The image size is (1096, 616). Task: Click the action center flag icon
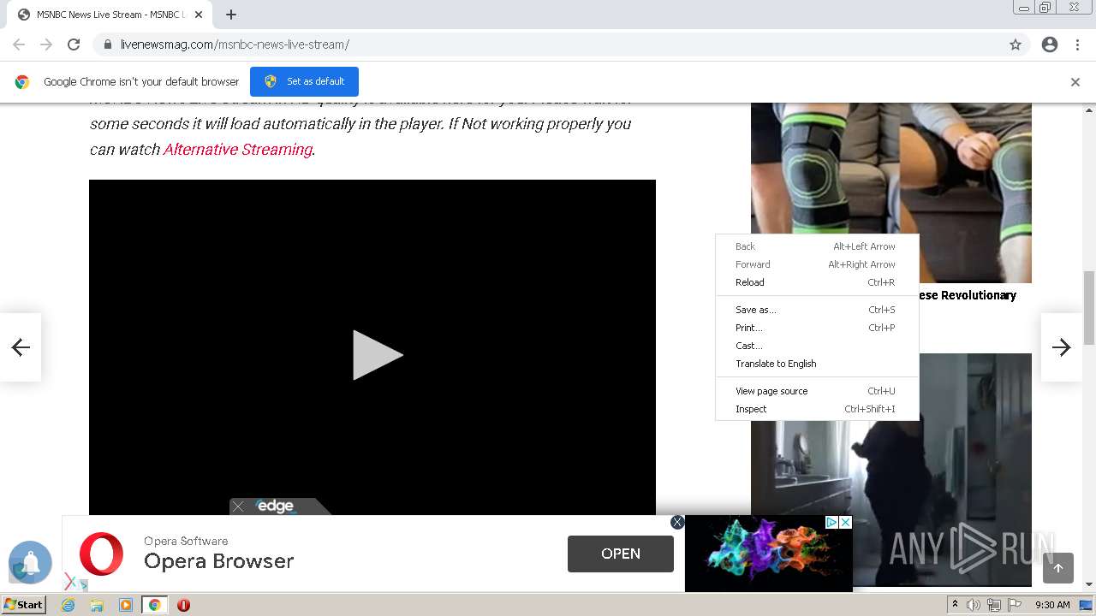[1015, 605]
